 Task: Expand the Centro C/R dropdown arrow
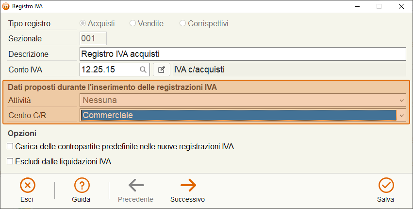tap(402, 116)
